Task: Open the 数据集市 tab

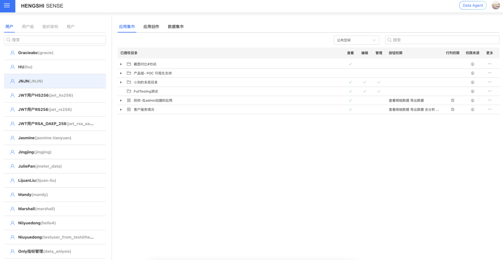Action: click(x=176, y=27)
